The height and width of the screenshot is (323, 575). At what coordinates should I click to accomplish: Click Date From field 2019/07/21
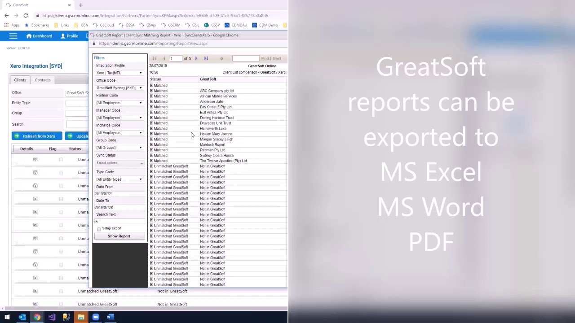[119, 194]
